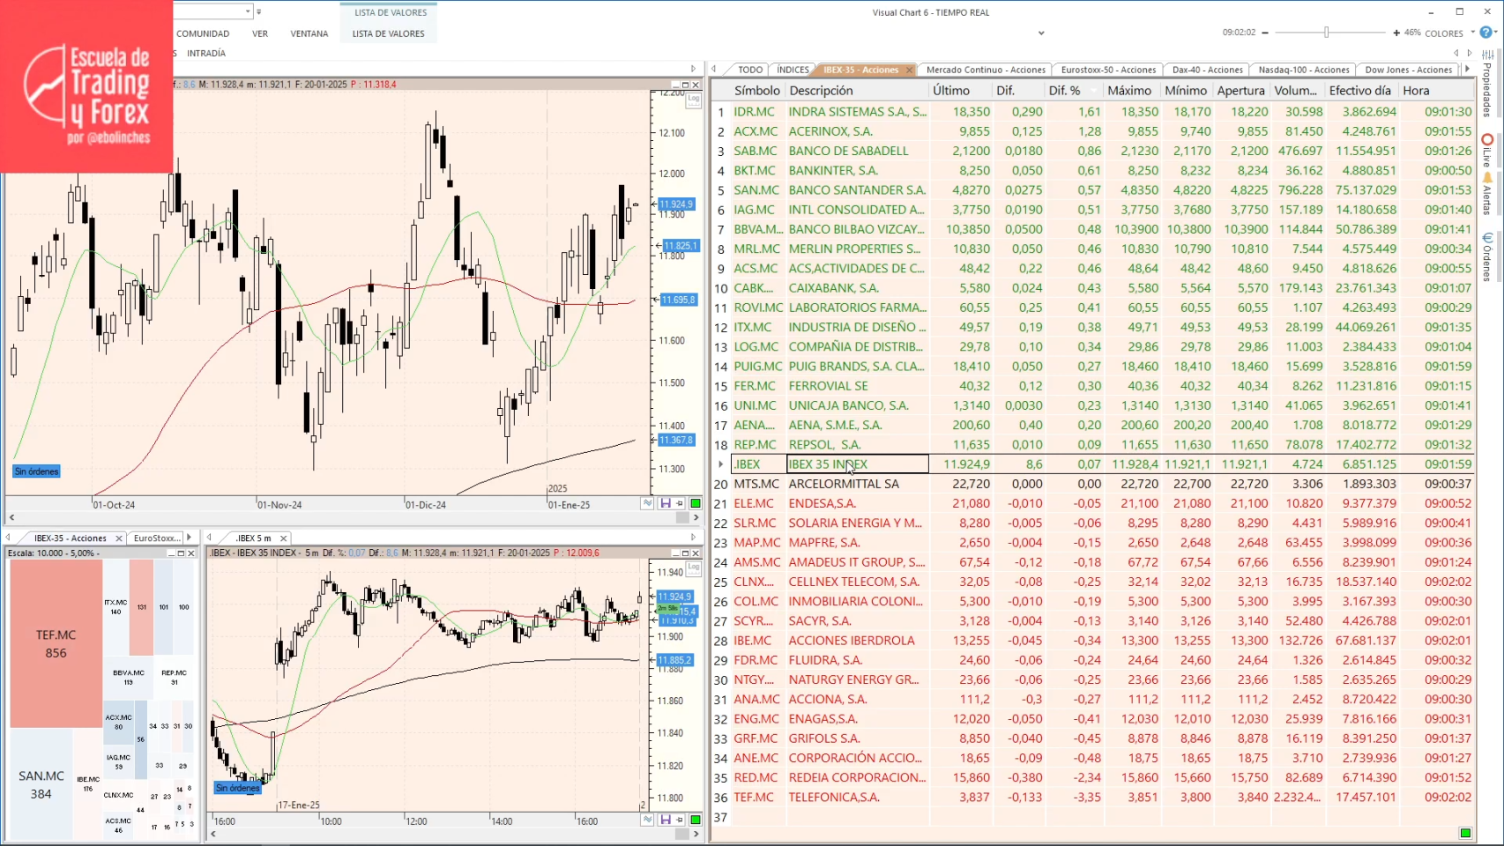The width and height of the screenshot is (1504, 846).
Task: Open the dropdown arrow beside the help icon
Action: tap(1498, 33)
